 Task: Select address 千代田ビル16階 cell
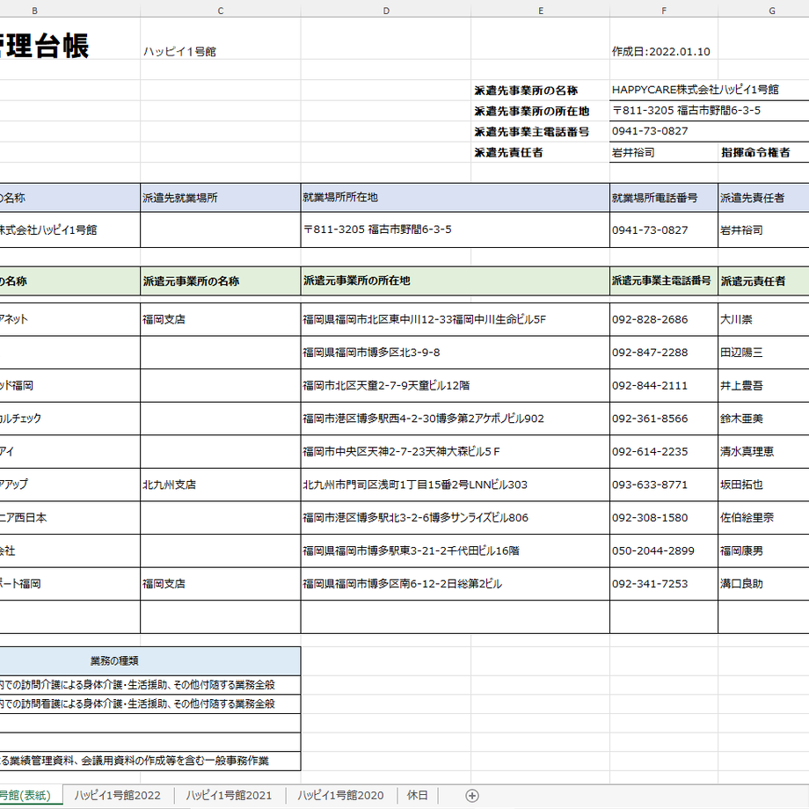[456, 550]
